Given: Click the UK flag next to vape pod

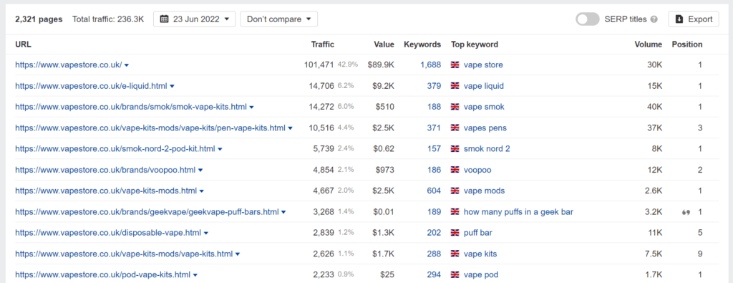Looking at the screenshot, I should [455, 275].
